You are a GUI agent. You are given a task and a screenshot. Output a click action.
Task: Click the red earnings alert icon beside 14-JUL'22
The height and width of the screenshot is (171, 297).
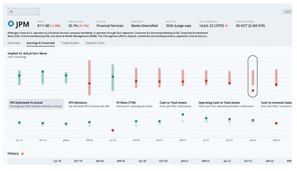pos(226,26)
